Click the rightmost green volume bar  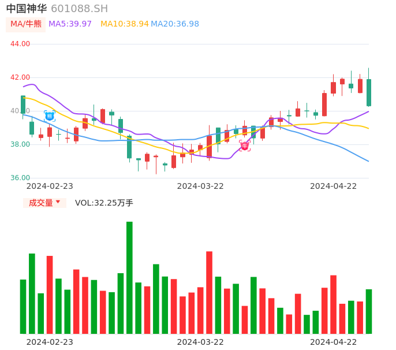point(368,311)
